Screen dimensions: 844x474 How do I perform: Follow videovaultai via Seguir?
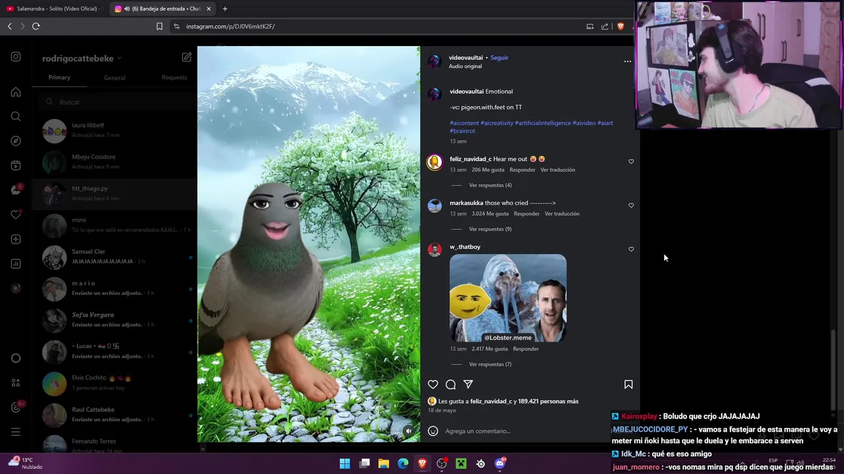(499, 57)
